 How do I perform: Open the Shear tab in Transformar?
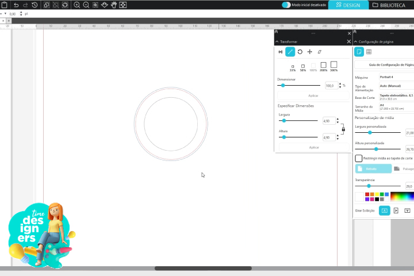click(x=320, y=52)
